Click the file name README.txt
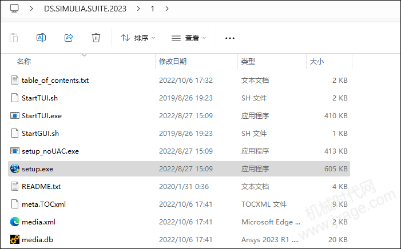401x249 pixels. point(41,186)
